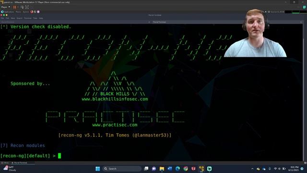Click Send Ctrl+Alt+Del icon in VMware toolbar

coord(22,7)
